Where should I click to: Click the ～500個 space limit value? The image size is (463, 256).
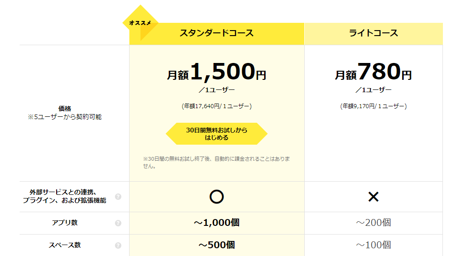point(217,245)
